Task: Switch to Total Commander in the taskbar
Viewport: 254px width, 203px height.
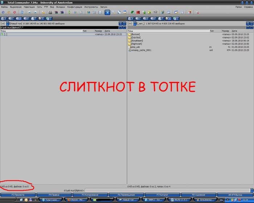Action: click(50, 200)
